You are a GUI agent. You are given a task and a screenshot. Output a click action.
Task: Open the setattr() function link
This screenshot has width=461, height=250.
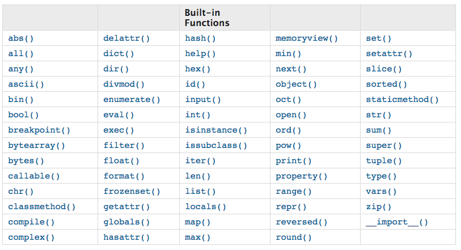pos(389,54)
